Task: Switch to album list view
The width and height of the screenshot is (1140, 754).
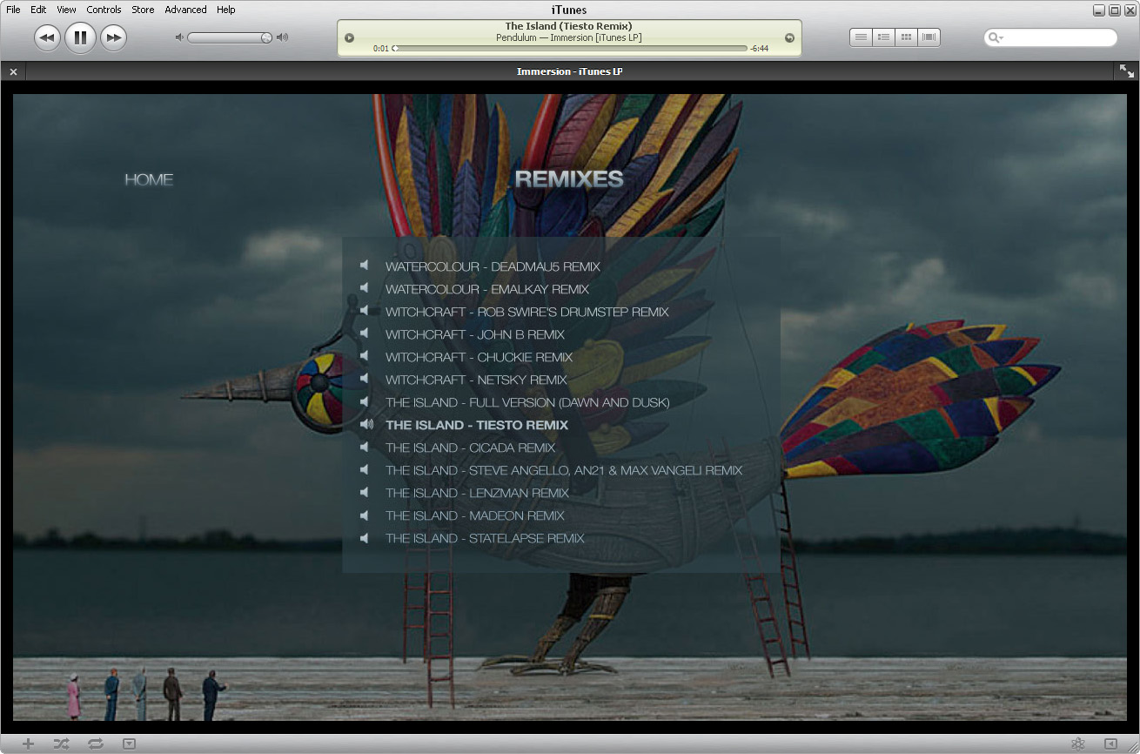Action: [883, 37]
